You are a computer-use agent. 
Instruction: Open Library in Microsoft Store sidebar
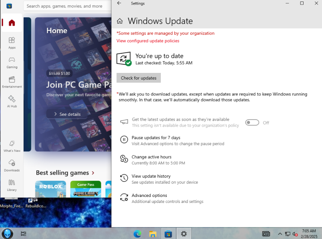tap(12, 185)
